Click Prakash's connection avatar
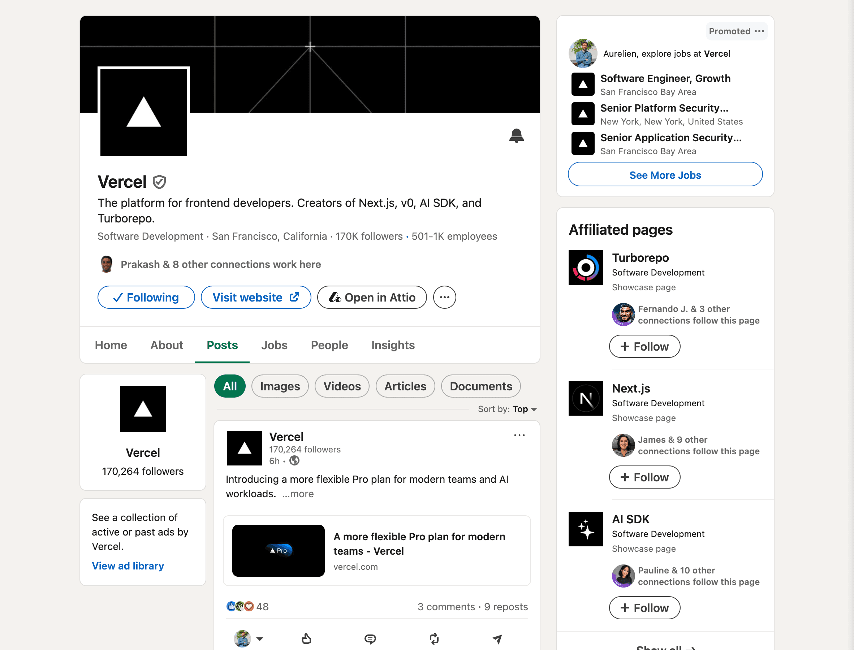Image resolution: width=854 pixels, height=650 pixels. (107, 264)
